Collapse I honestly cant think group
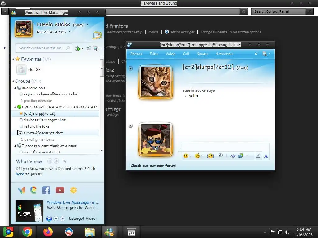The image size is (318, 238). coord(16,146)
